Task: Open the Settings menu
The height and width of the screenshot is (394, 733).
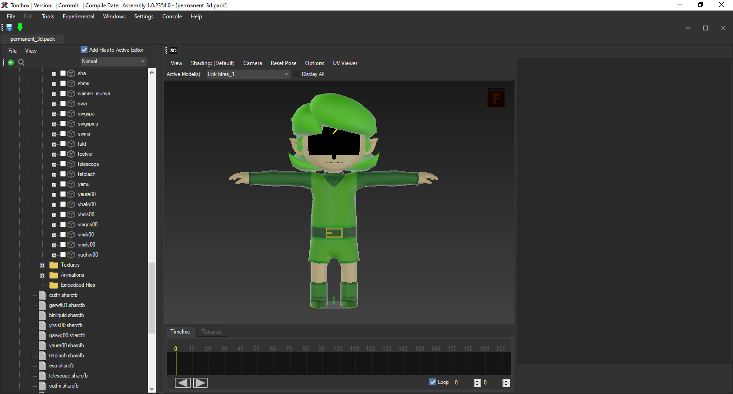Action: click(144, 16)
